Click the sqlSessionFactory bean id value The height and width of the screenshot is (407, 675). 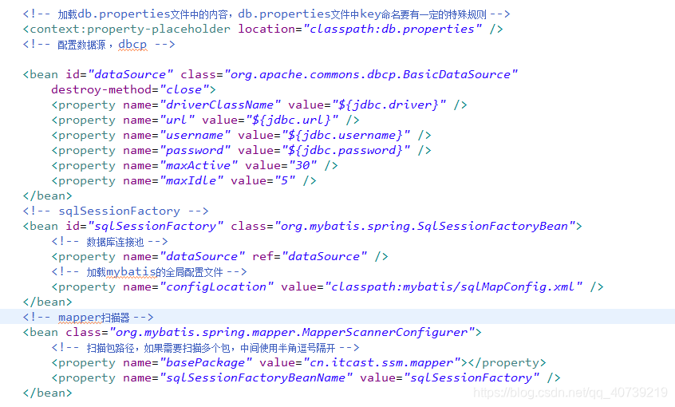click(x=156, y=226)
